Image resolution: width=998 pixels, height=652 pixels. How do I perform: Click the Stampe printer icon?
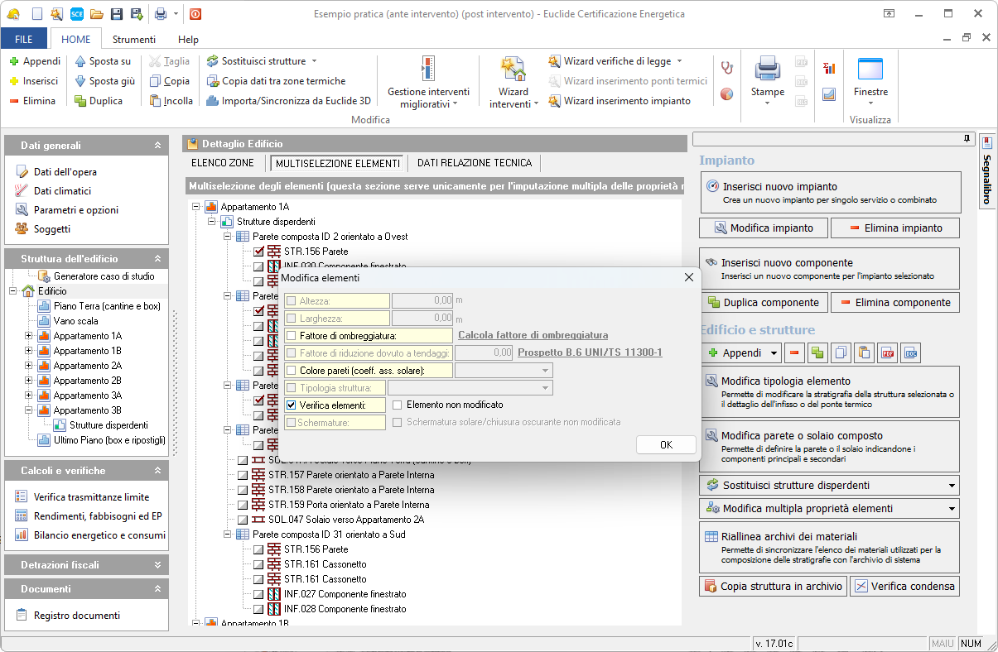coord(767,70)
